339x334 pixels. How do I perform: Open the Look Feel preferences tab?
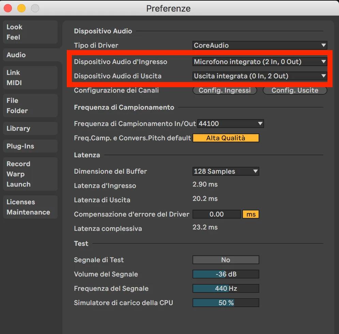[30, 32]
